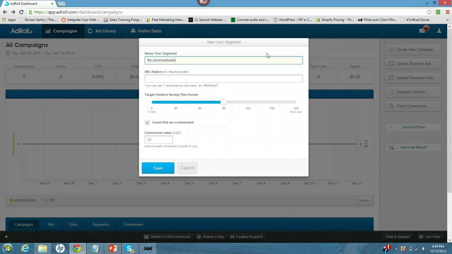
Task: Click Upload Standard Ads
Action: (x=414, y=64)
